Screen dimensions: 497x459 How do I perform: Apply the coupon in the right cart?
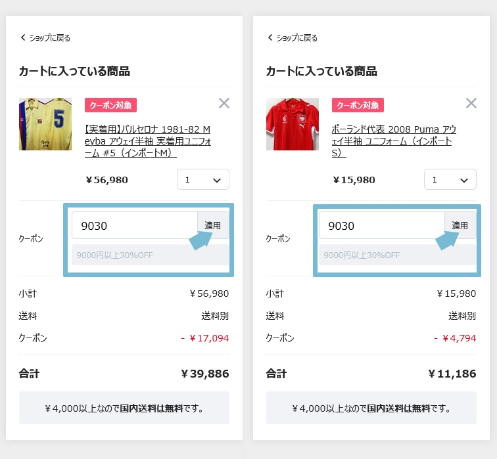click(x=460, y=225)
